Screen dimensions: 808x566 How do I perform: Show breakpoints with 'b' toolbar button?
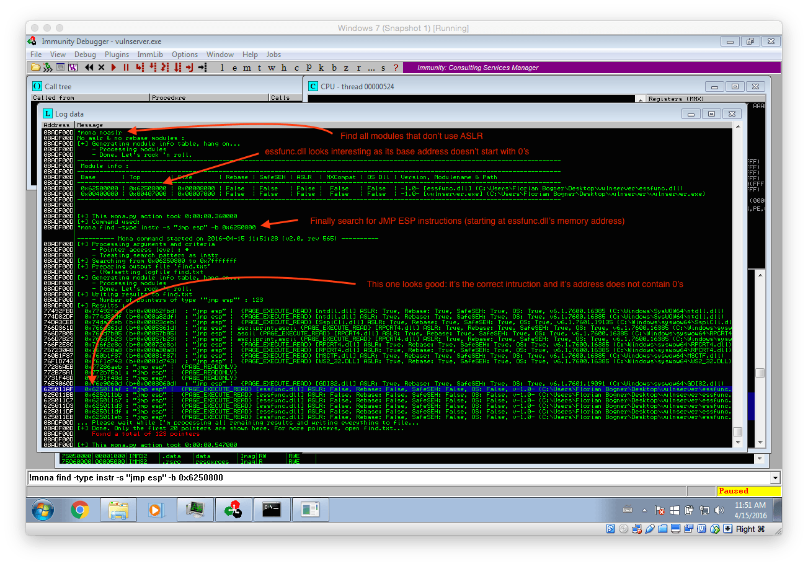334,68
